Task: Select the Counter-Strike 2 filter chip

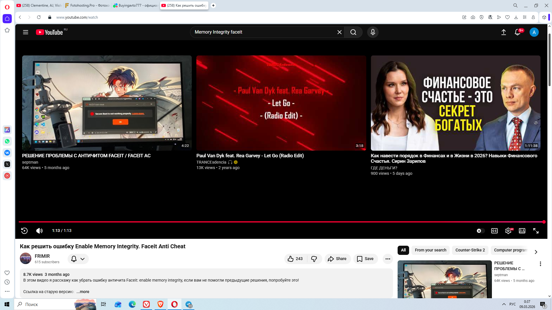Action: (470, 250)
